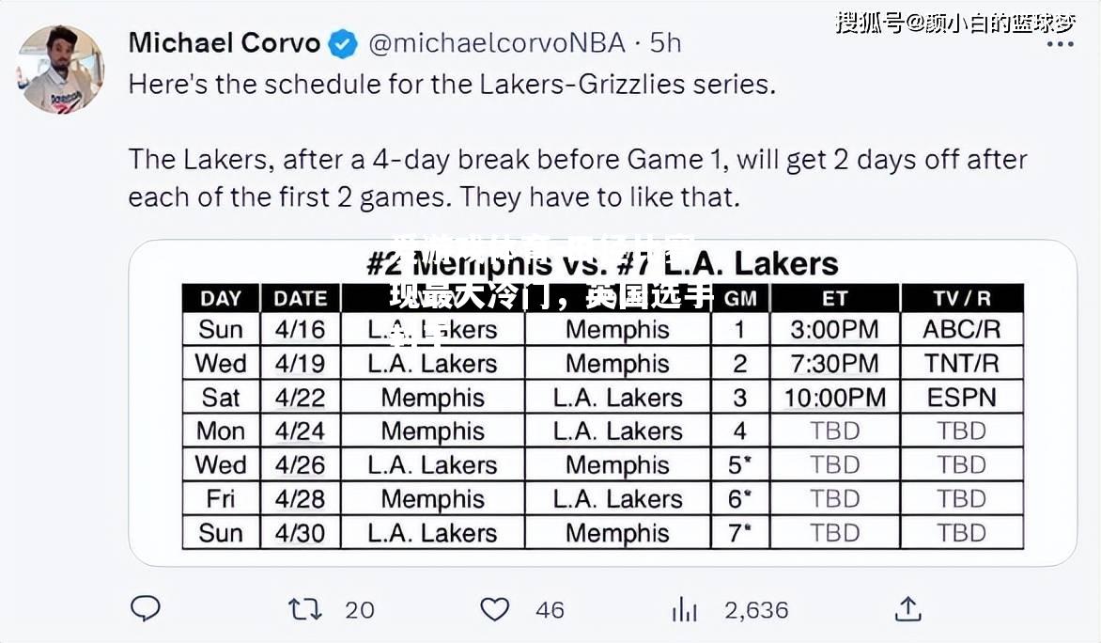Click the blue verified badge

coord(344,43)
